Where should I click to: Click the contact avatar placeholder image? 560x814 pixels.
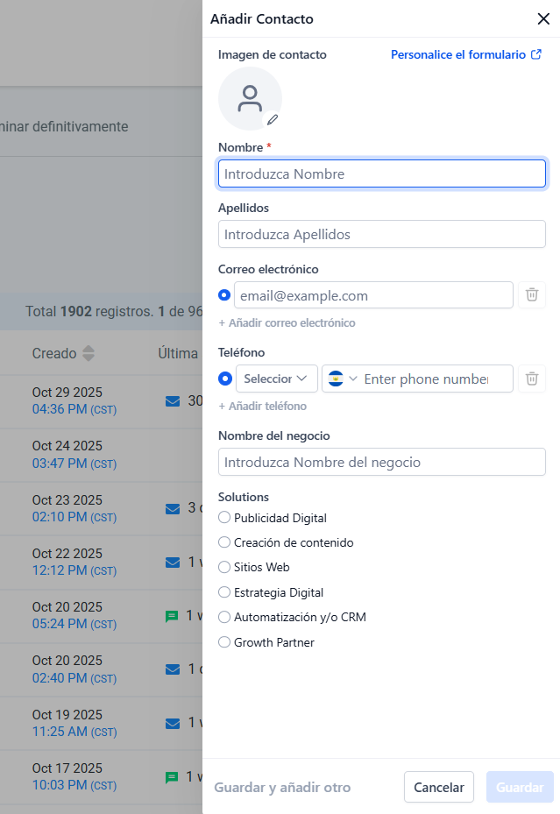point(250,98)
